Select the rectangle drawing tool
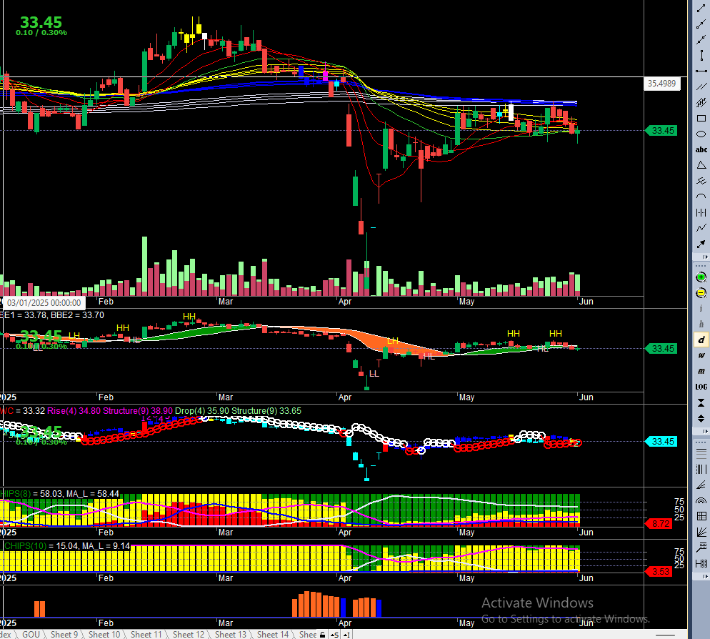710x639 pixels. point(701,118)
